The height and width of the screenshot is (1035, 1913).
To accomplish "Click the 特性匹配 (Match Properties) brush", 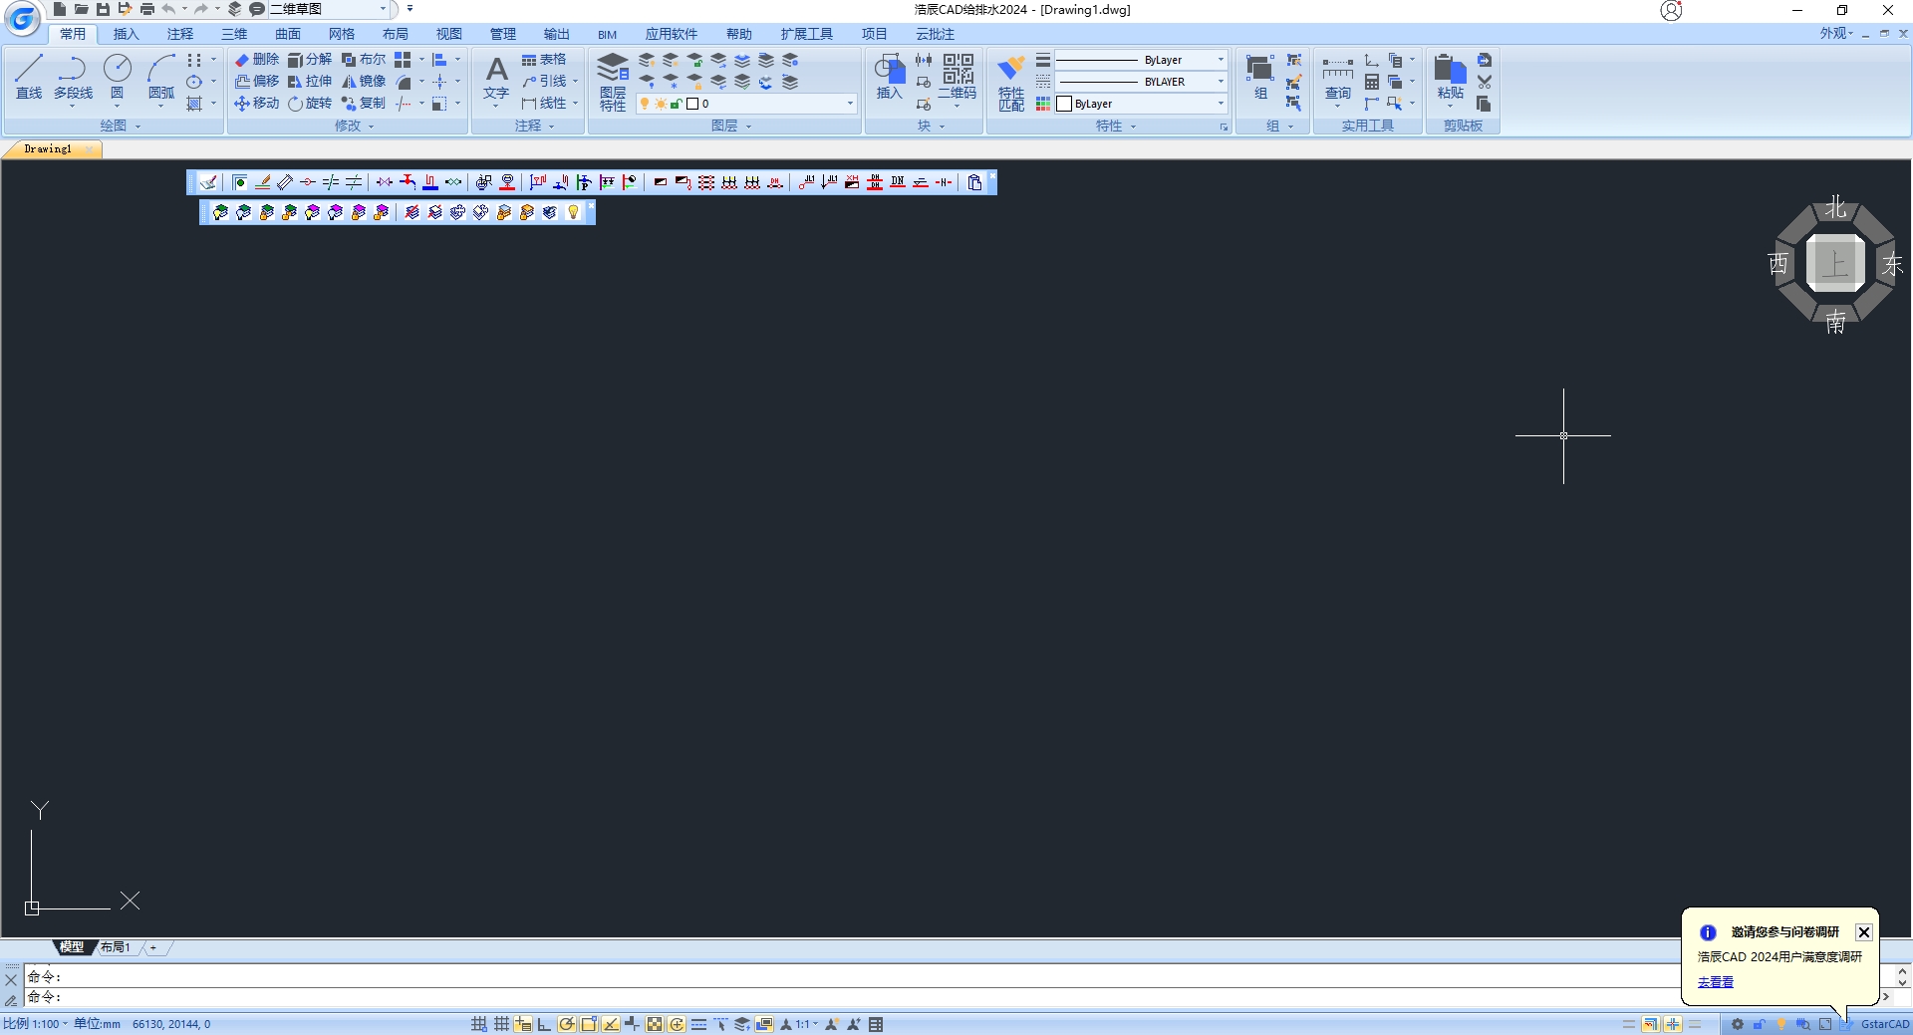I will (x=1011, y=82).
